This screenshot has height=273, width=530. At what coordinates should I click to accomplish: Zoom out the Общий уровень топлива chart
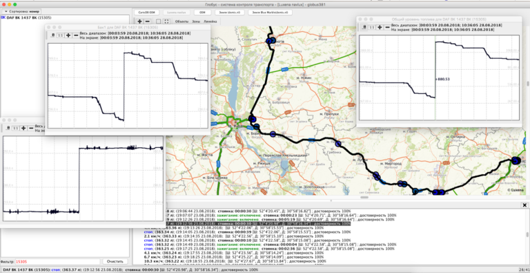387,27
